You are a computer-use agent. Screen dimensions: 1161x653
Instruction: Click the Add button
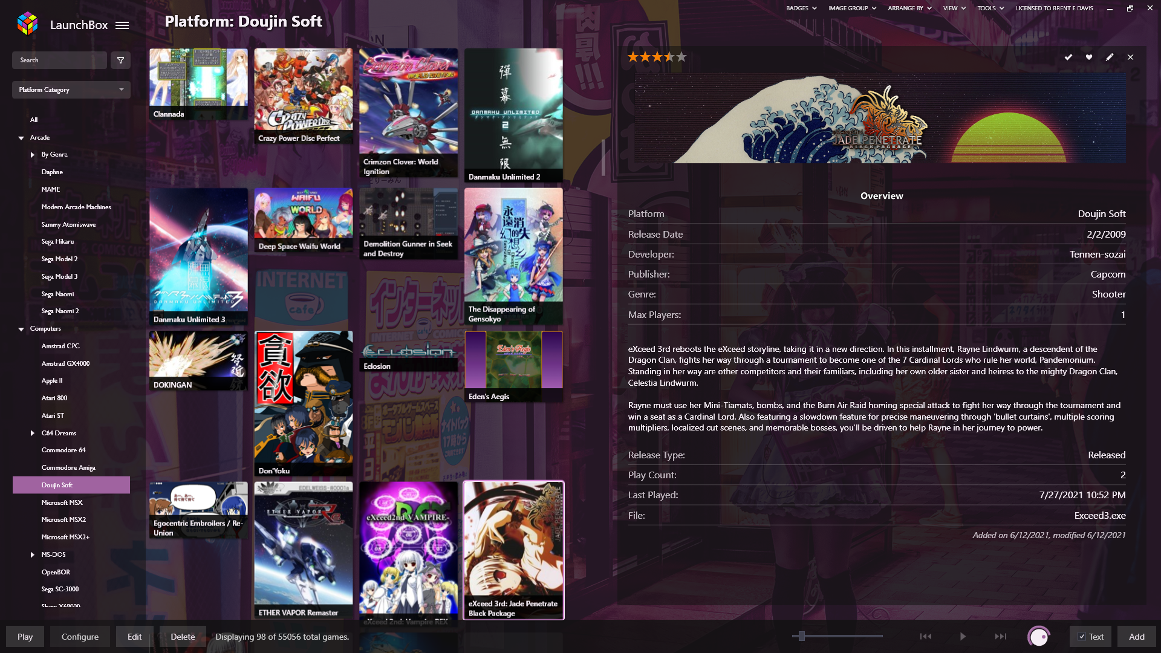coord(1136,637)
